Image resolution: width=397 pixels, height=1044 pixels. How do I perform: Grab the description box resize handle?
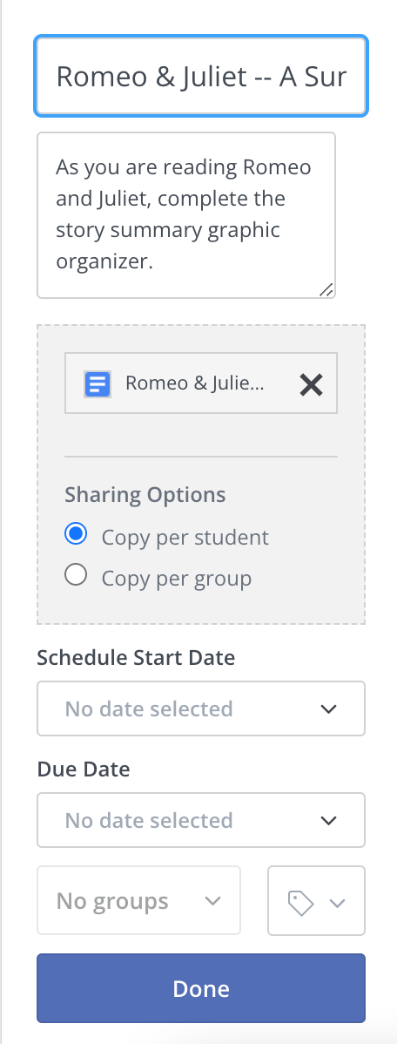326,289
